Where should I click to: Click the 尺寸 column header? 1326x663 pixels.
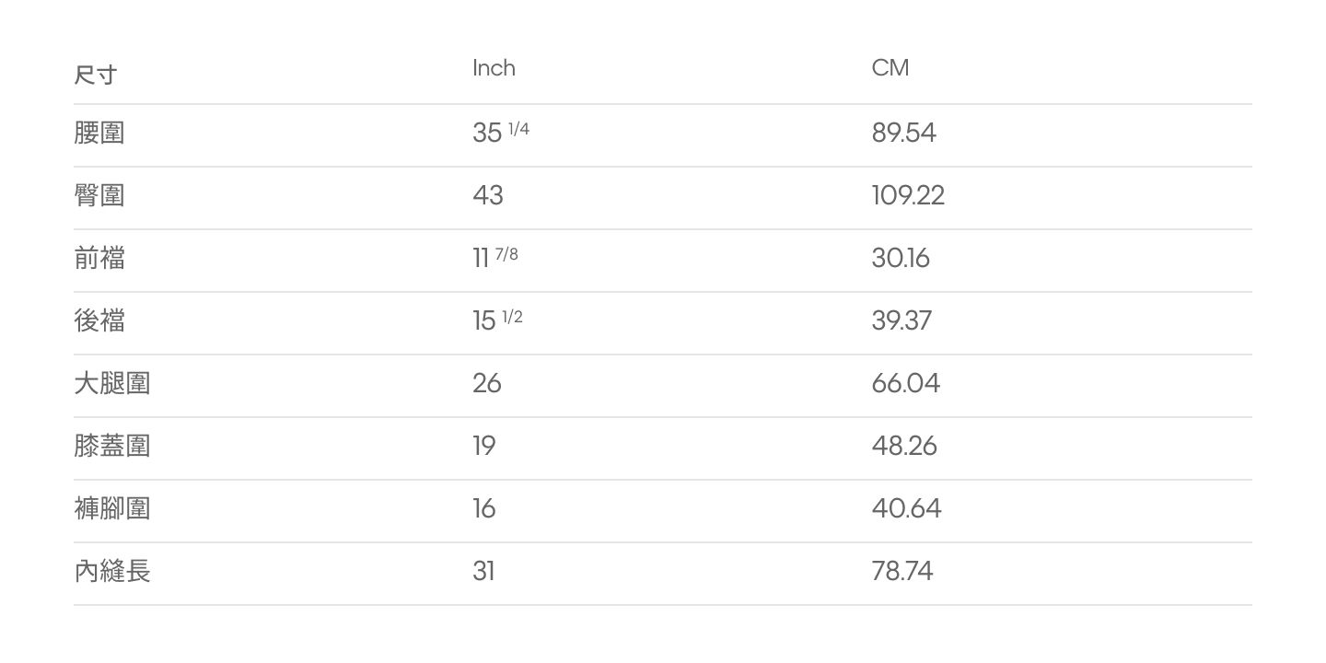[96, 75]
